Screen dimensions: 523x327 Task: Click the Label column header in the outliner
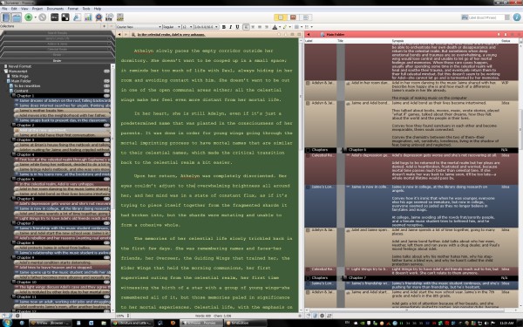click(309, 41)
